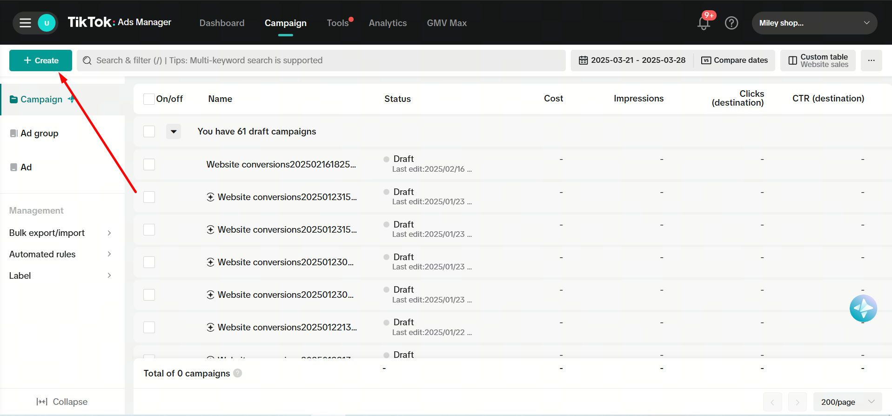This screenshot has width=892, height=416.
Task: Click the Compare dates icon button
Action: tap(734, 60)
